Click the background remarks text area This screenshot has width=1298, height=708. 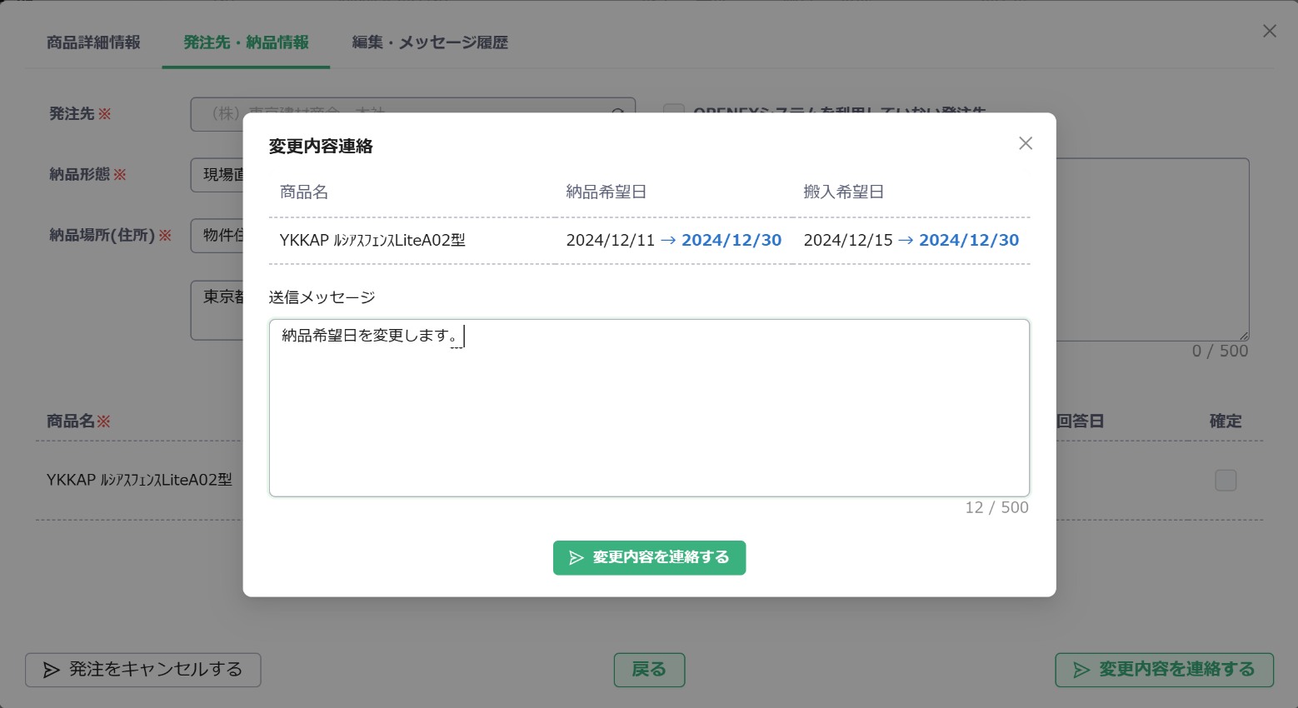[x=1153, y=250]
